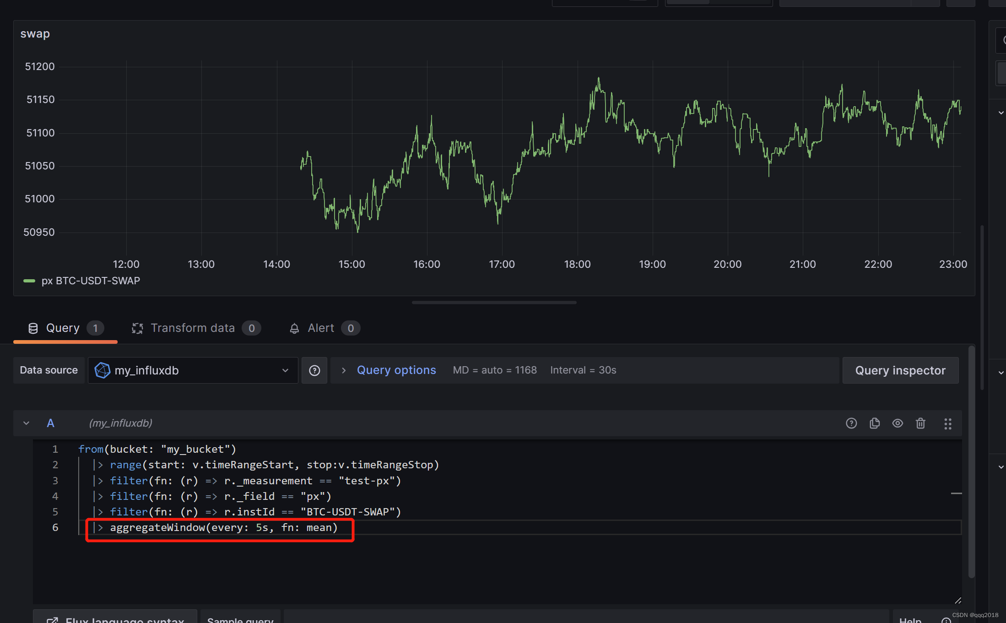Toggle px BTC-USDT-SWAP legend series

(x=29, y=281)
